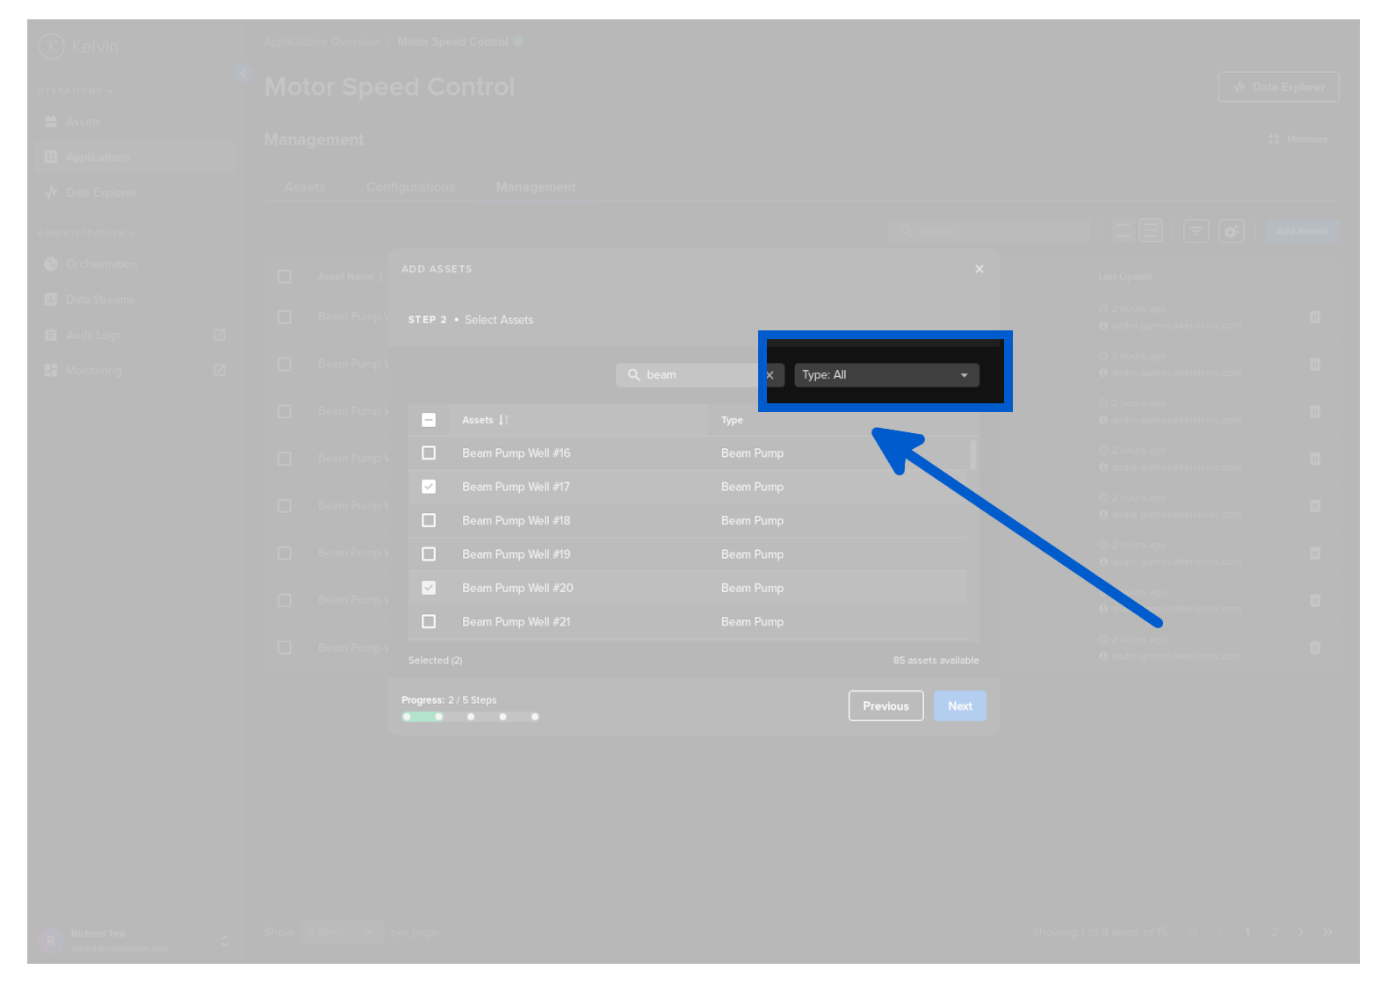Viewport: 1388px width, 984px height.
Task: Open the filter icon in the toolbar
Action: [1196, 231]
